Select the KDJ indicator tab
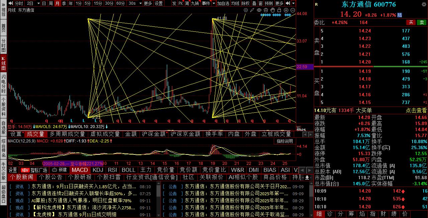This screenshot has width=428, height=218. click(98, 170)
